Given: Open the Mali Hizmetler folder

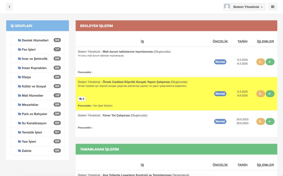Looking at the screenshot, I should (32, 96).
